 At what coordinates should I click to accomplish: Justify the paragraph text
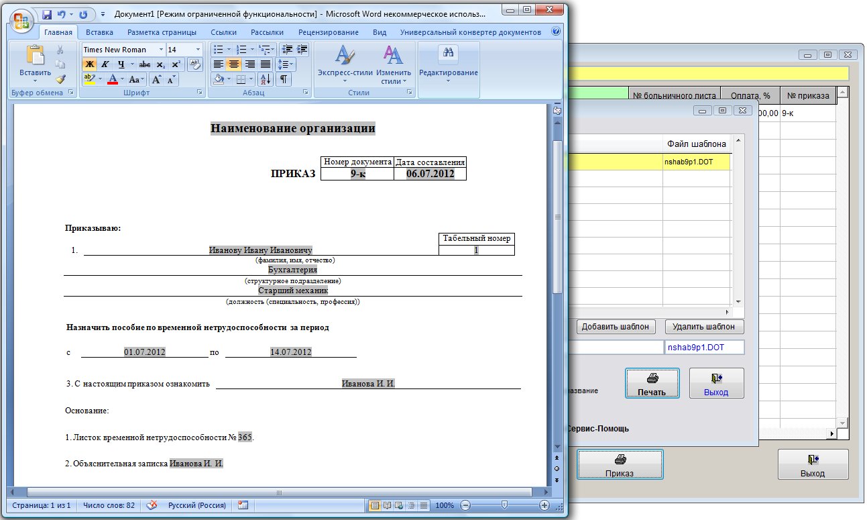click(266, 64)
